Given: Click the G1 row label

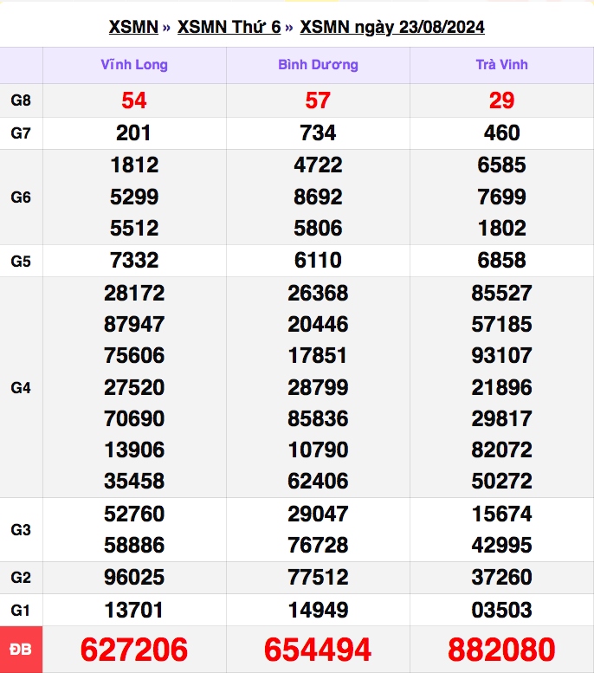Looking at the screenshot, I should 21,610.
